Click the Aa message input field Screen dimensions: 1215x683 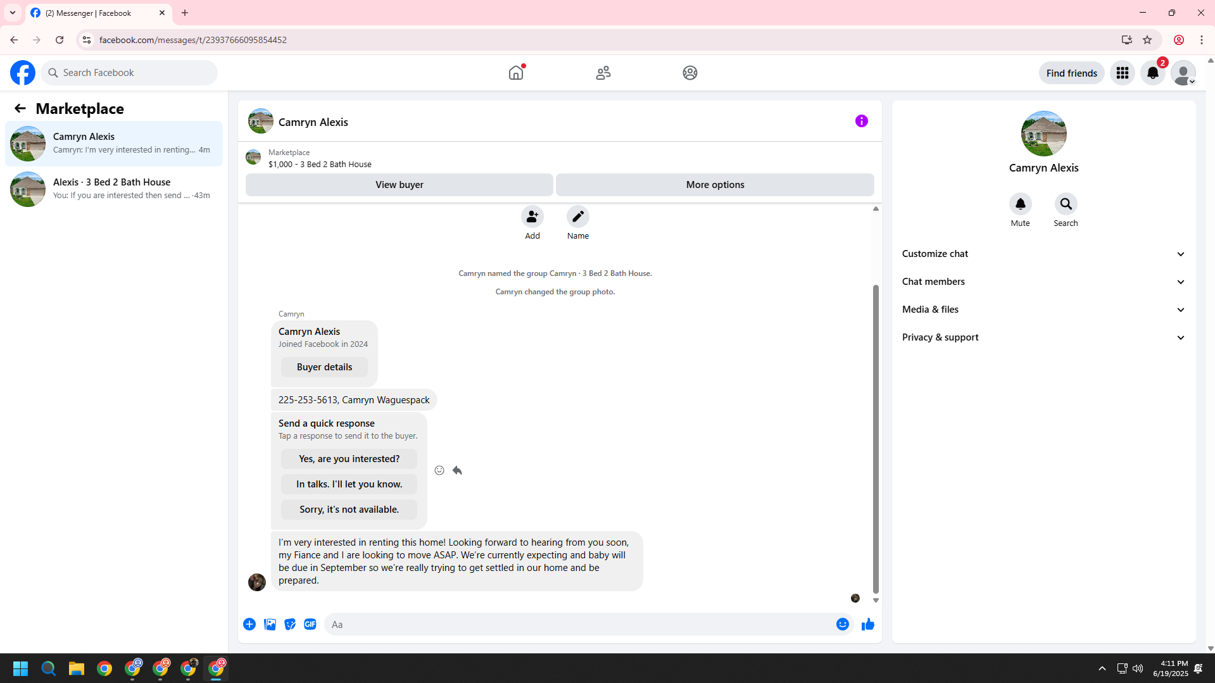pyautogui.click(x=579, y=624)
